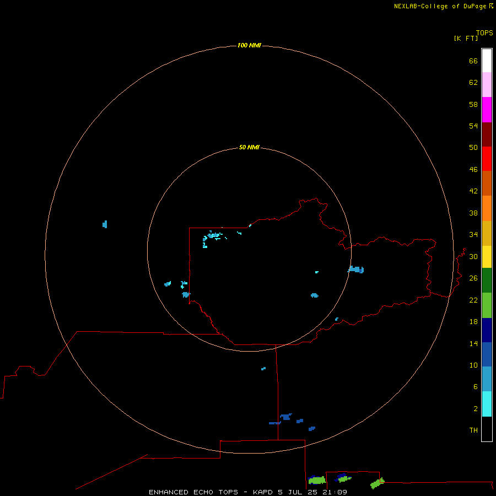Click the dark green 30 kft legend swatch
This screenshot has height=496, width=496.
point(487,281)
